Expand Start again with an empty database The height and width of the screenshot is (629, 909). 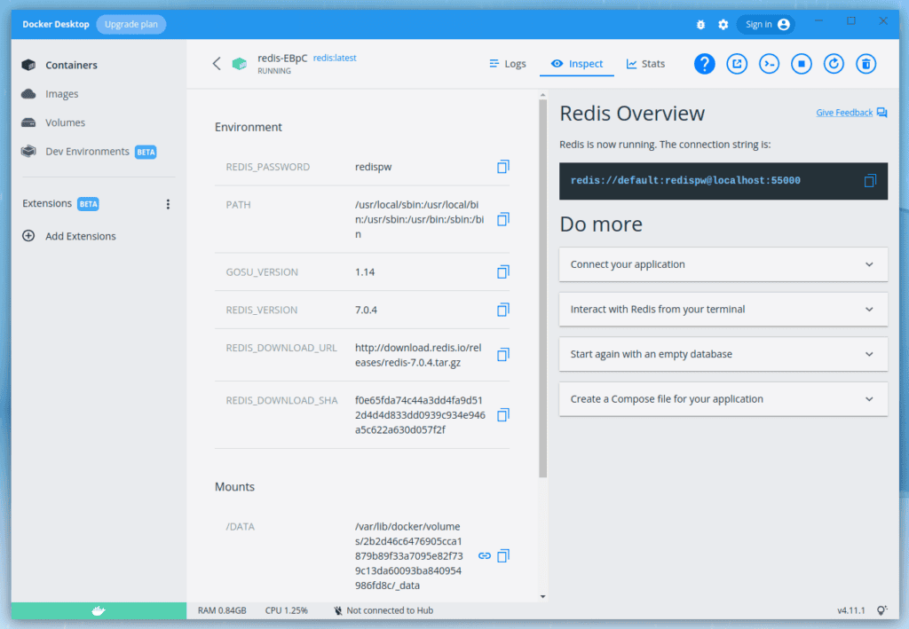(x=723, y=354)
